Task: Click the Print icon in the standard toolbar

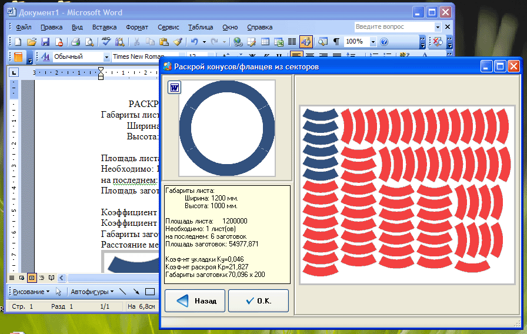Action: [x=75, y=42]
